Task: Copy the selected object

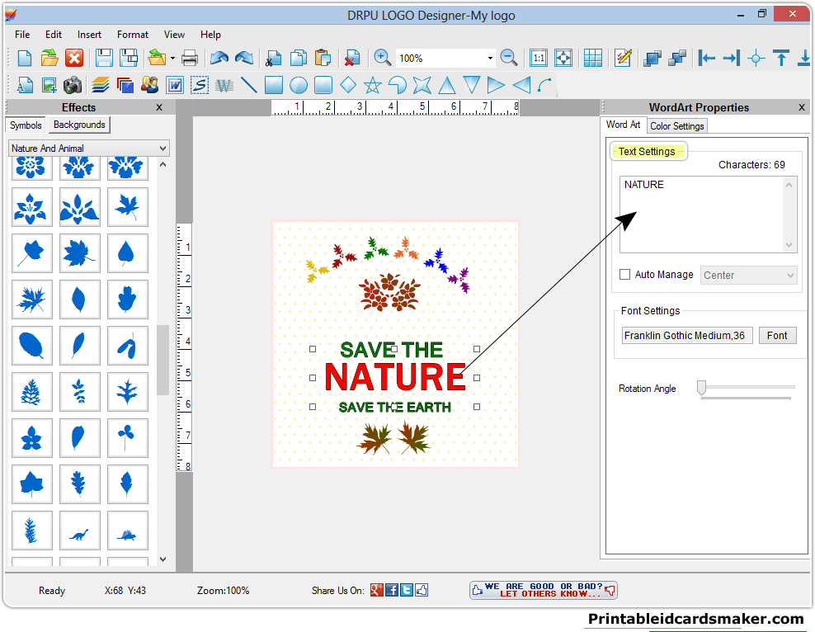Action: 299,58
